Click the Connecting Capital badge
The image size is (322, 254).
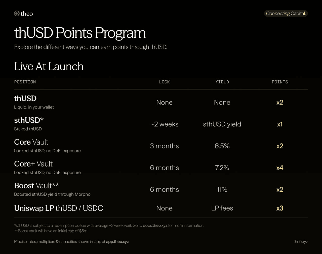[286, 13]
